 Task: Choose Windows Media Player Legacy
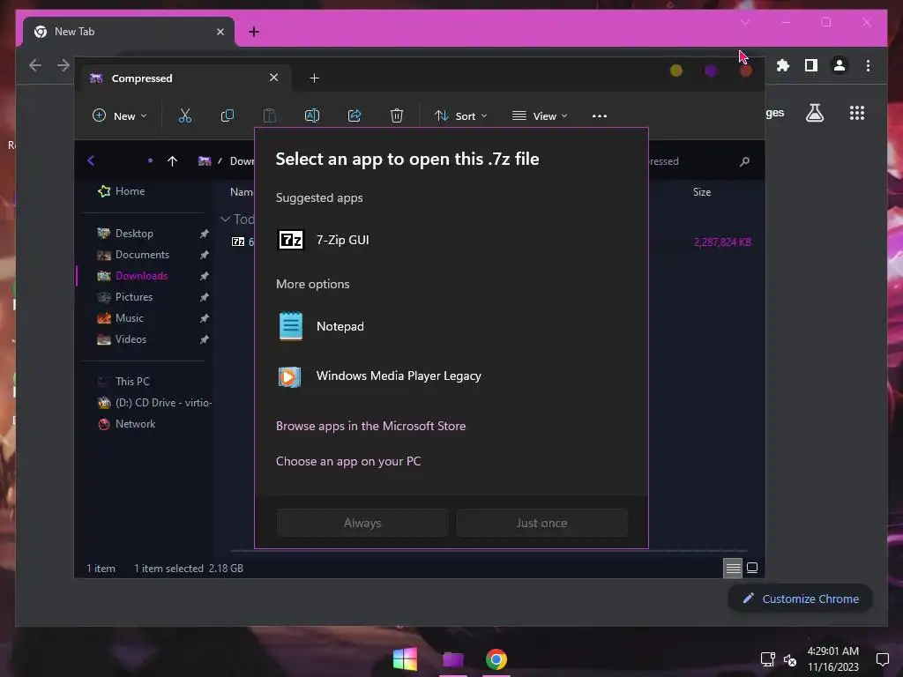[451, 376]
